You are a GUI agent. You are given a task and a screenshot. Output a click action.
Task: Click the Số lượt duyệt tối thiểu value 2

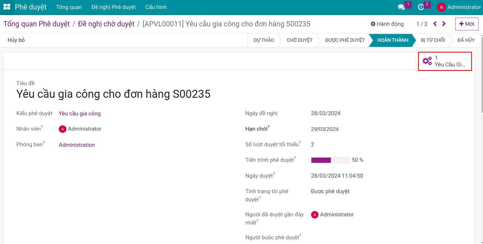[312, 144]
